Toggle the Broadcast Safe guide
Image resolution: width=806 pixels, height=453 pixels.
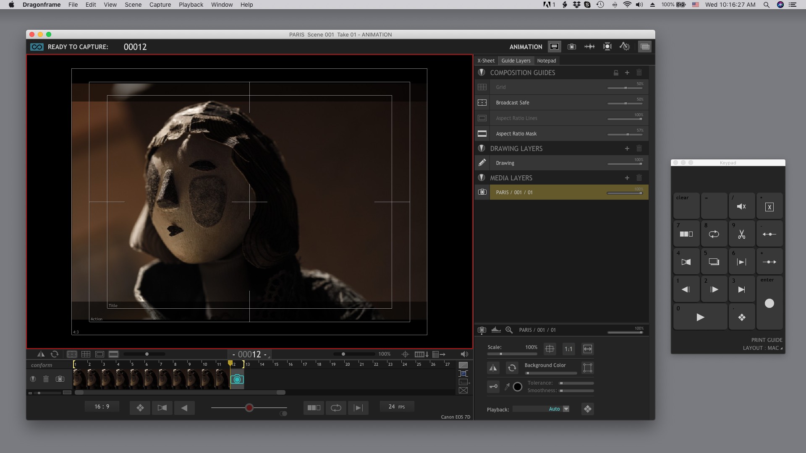tap(482, 103)
